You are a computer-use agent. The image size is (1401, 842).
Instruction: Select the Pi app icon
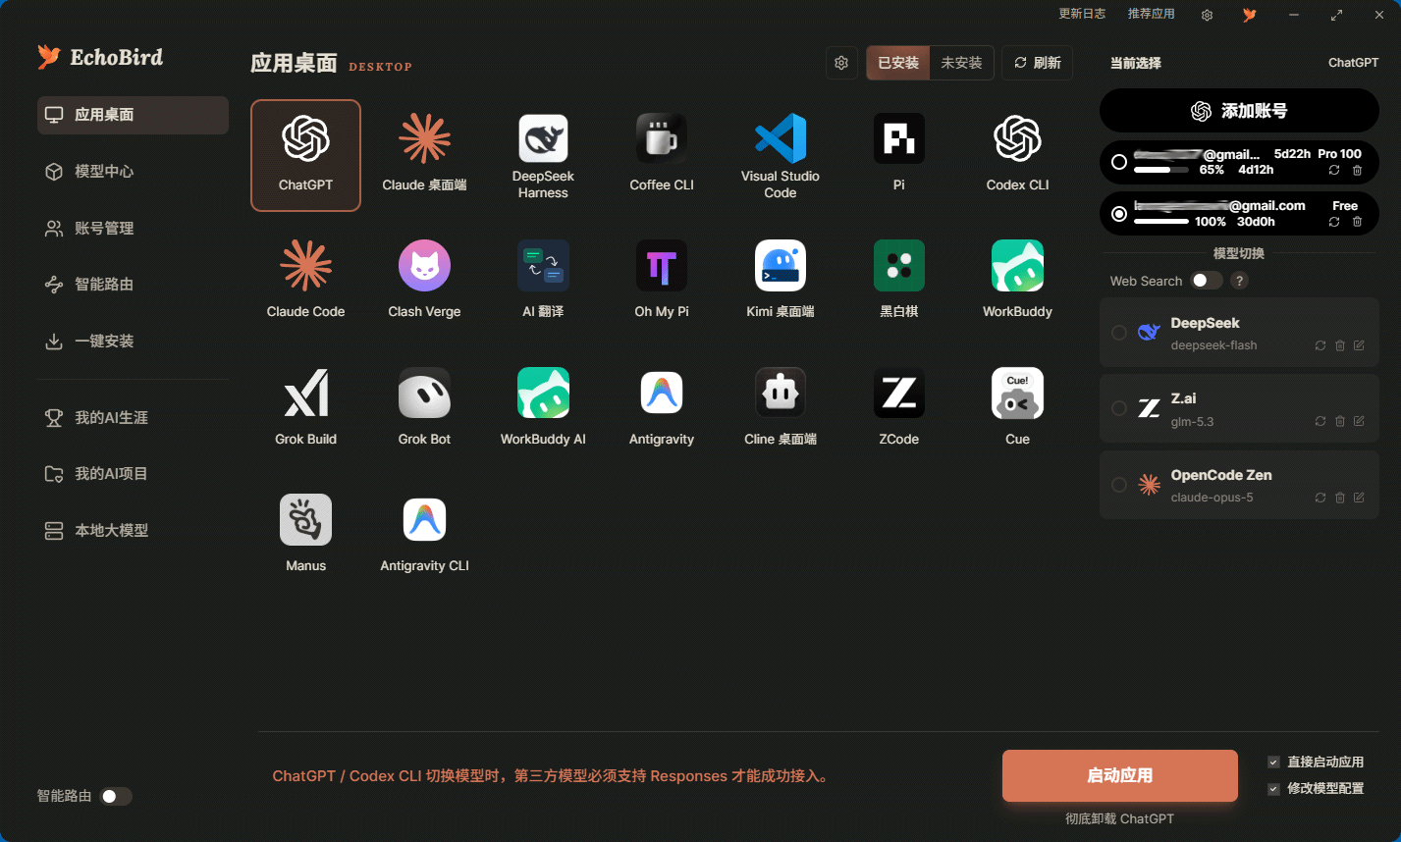coord(899,138)
